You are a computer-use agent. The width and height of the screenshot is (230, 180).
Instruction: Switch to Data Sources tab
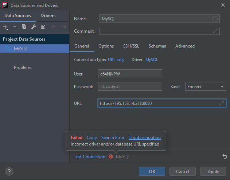click(x=18, y=16)
